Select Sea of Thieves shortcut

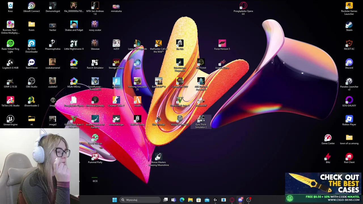point(95,140)
